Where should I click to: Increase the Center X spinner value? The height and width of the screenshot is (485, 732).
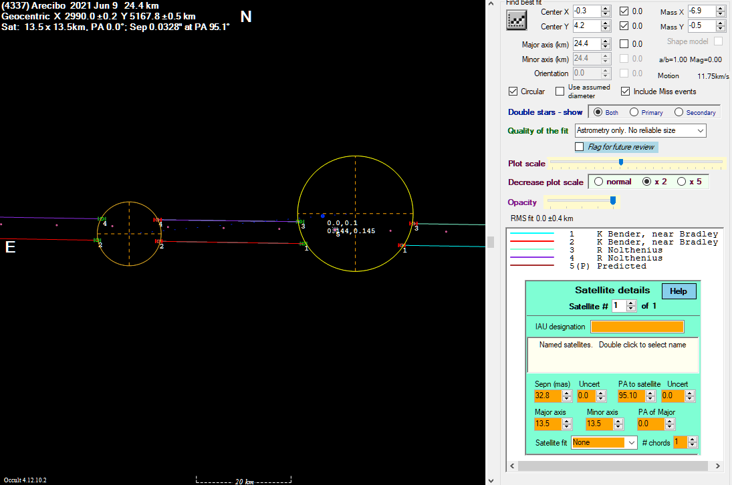[606, 9]
